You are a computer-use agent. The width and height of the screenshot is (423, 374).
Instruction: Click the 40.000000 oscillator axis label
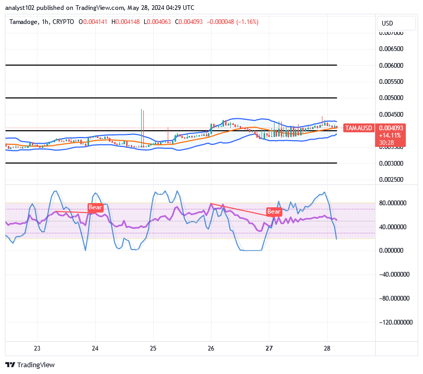[392, 227]
